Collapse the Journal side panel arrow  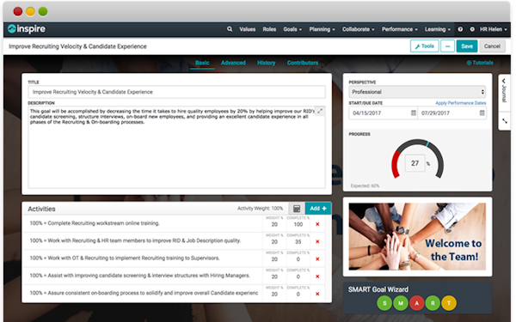(x=504, y=81)
